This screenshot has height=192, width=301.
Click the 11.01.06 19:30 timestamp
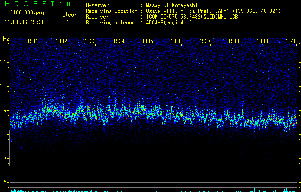pos(24,22)
